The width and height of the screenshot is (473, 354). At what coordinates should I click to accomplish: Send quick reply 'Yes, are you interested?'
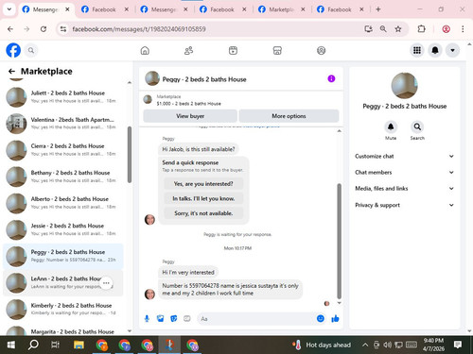tap(203, 184)
